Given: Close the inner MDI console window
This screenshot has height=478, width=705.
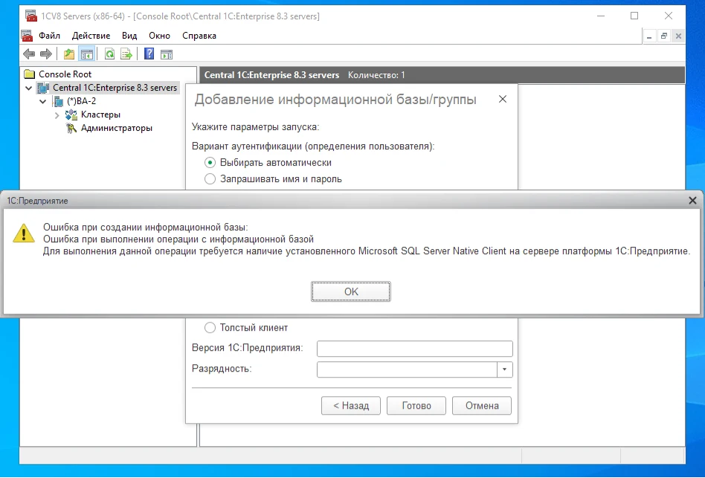Looking at the screenshot, I should tap(678, 36).
